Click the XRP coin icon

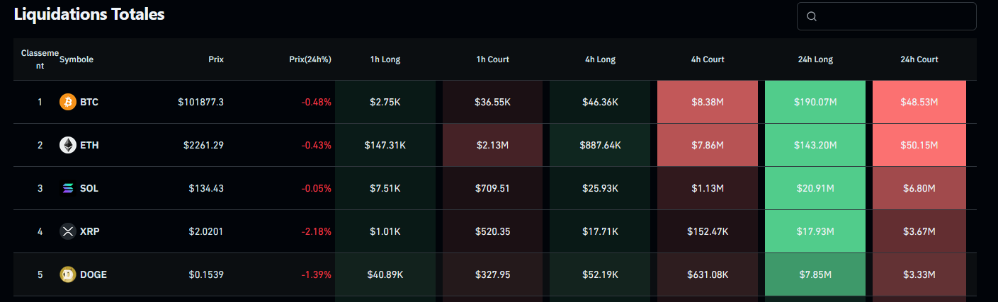68,231
